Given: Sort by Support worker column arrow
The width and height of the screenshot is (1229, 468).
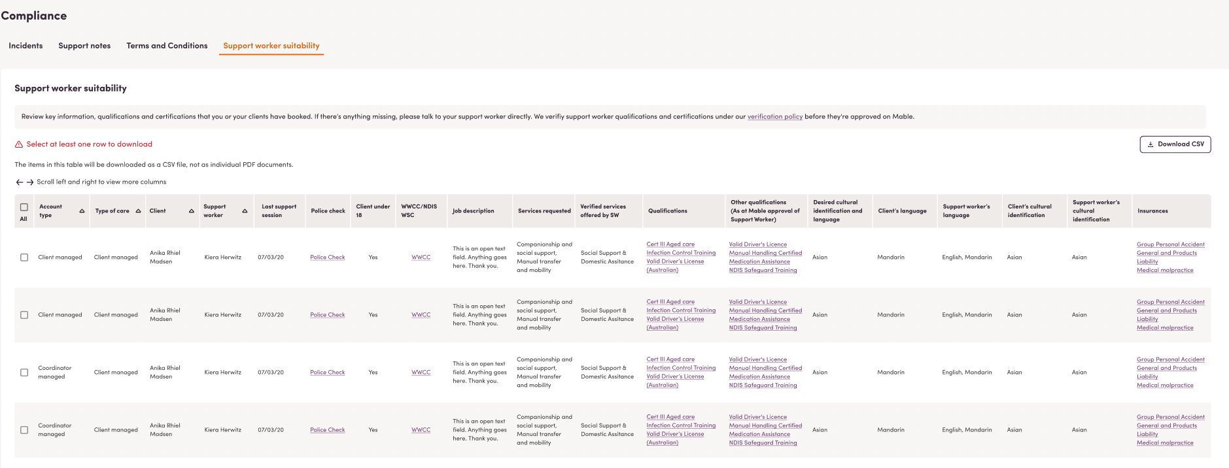Looking at the screenshot, I should [245, 211].
